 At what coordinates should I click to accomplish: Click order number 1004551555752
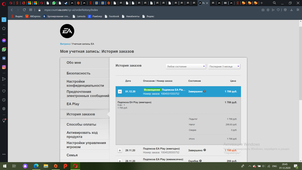170,94
